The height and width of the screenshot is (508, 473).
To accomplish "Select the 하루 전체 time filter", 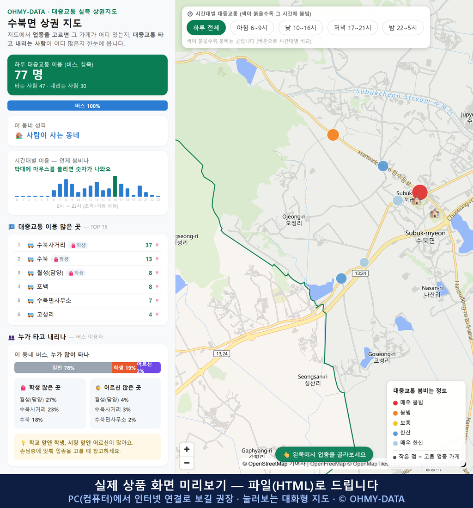I will pyautogui.click(x=206, y=28).
